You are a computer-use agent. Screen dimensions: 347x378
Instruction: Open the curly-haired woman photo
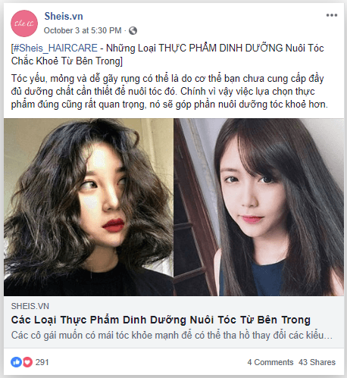point(89,207)
